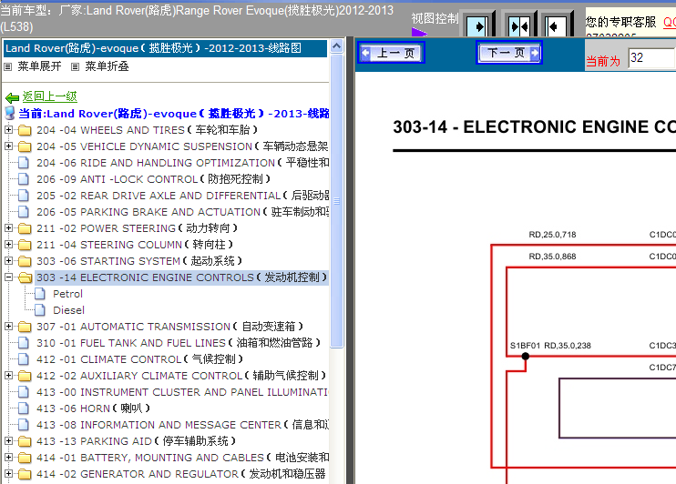Viewport: 676px width, 484px height.
Task: Expand the 414-02 Generator and Regulator node
Action: pos(8,473)
